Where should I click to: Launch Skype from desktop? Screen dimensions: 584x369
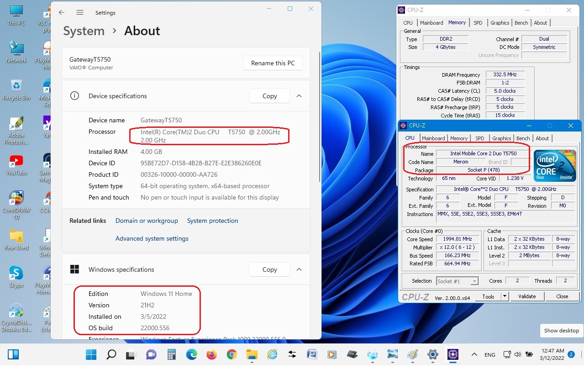(16, 277)
